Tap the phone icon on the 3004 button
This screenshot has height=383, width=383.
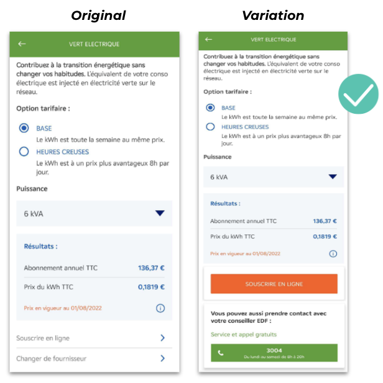(219, 353)
